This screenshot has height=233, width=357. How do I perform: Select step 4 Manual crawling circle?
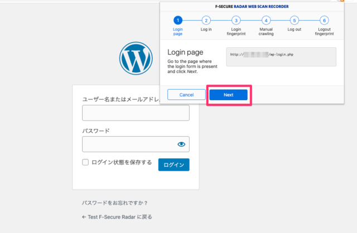pos(266,20)
